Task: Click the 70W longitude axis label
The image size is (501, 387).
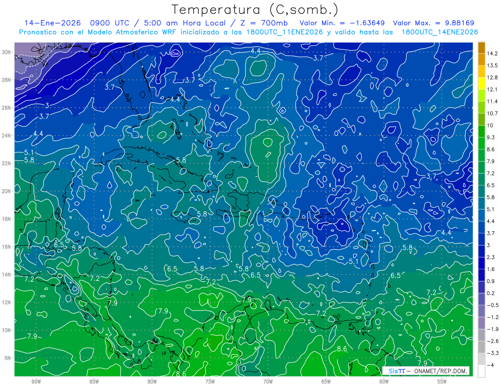Action: click(x=268, y=382)
